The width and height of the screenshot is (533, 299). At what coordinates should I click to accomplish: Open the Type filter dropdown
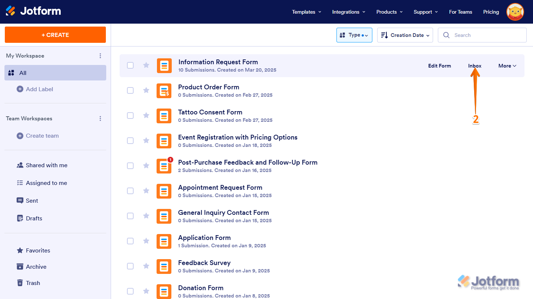354,35
